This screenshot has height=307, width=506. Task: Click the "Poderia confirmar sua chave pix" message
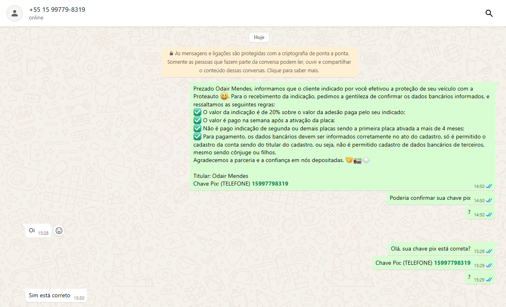430,198
